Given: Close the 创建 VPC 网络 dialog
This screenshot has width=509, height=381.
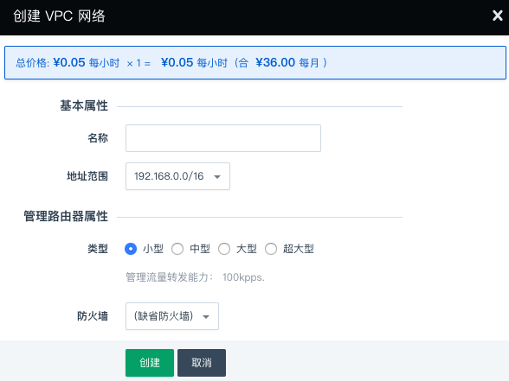Looking at the screenshot, I should pos(497,16).
